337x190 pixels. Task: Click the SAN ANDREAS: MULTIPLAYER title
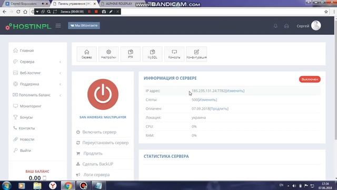point(103,117)
